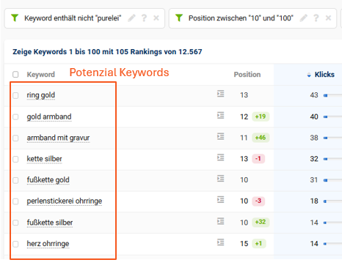
Task: Click the -1 position change badge
Action: tap(258, 159)
